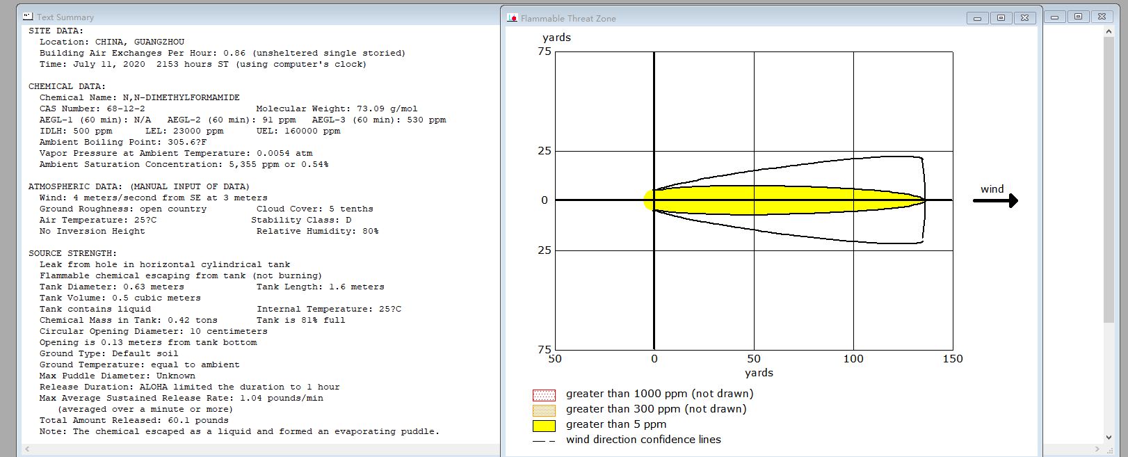Click the 'Max Average Sustained Release Rate' line
The height and width of the screenshot is (457, 1128).
(x=182, y=398)
